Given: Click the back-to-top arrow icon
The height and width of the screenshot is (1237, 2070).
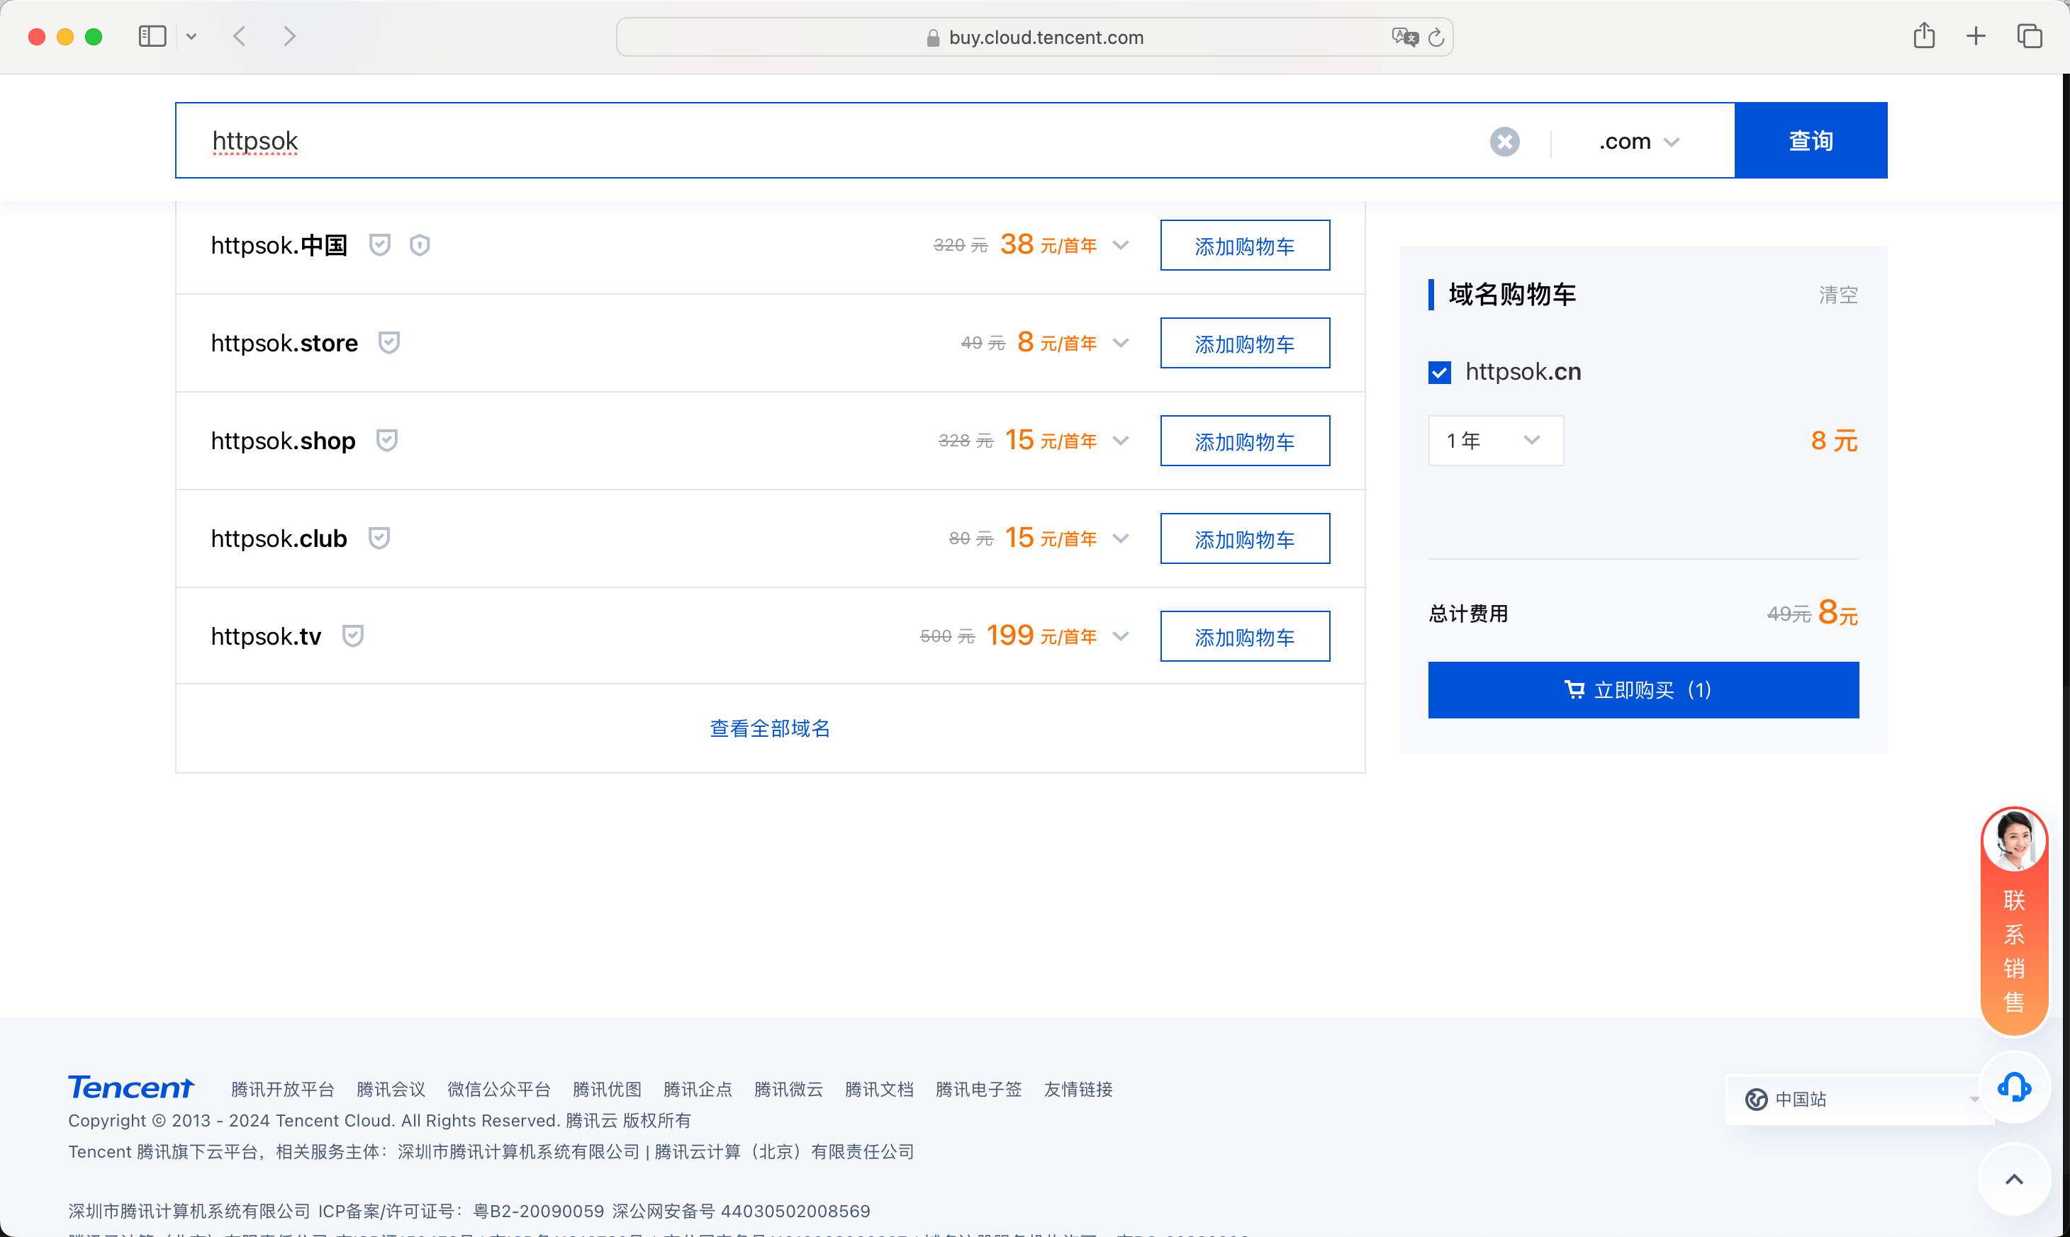Looking at the screenshot, I should [x=2014, y=1177].
